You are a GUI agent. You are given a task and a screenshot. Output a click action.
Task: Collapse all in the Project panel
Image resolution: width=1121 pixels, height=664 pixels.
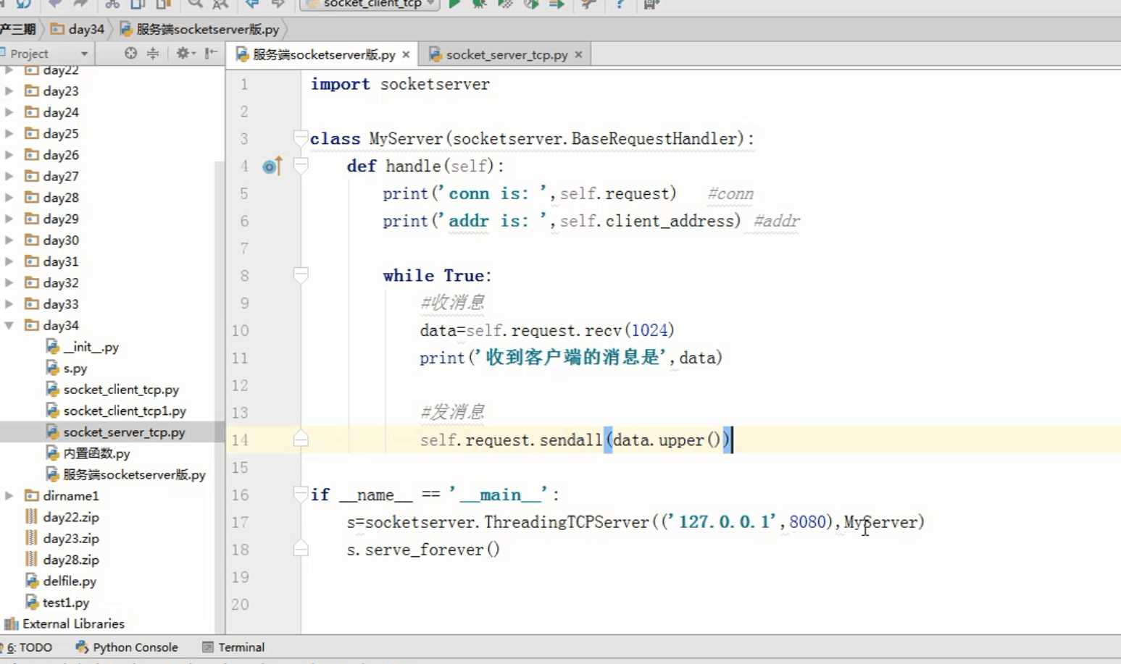tap(153, 53)
